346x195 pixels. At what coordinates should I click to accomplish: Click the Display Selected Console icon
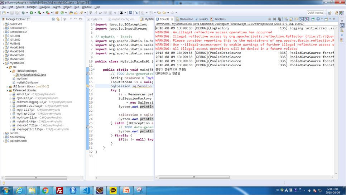click(x=318, y=19)
